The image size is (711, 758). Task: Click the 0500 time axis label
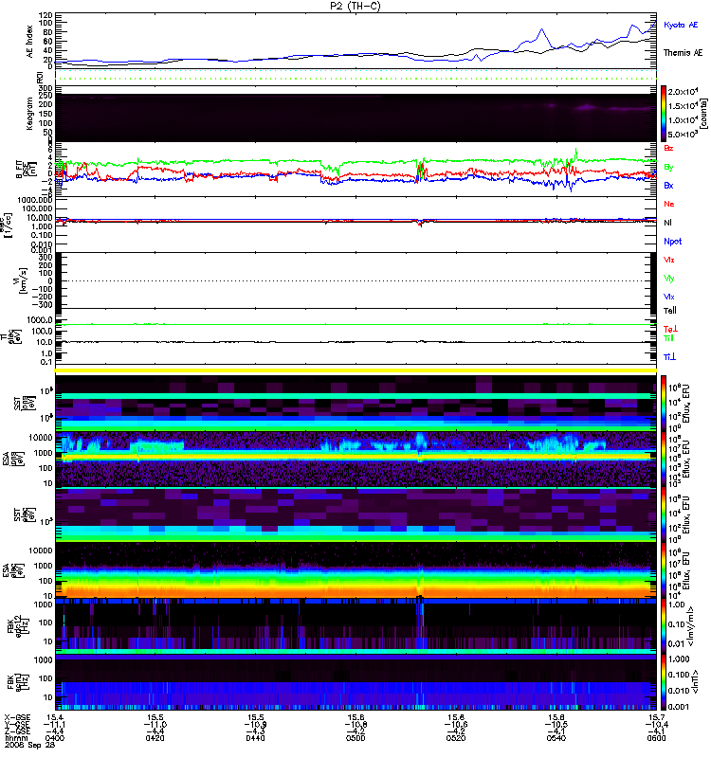pos(355,738)
